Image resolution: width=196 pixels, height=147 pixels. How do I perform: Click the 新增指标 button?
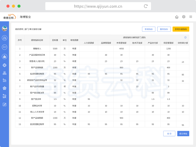click(x=149, y=29)
